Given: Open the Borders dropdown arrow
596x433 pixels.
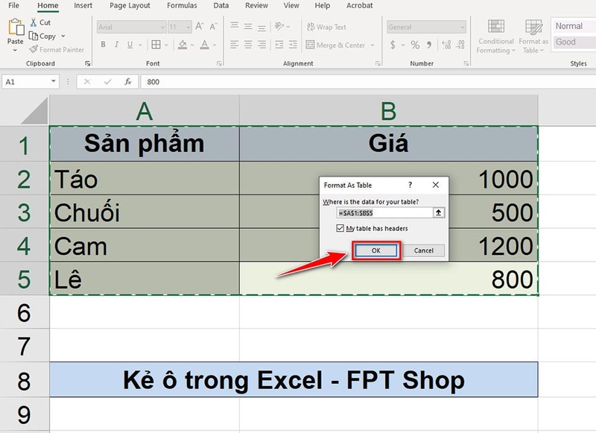Looking at the screenshot, I should (165, 44).
